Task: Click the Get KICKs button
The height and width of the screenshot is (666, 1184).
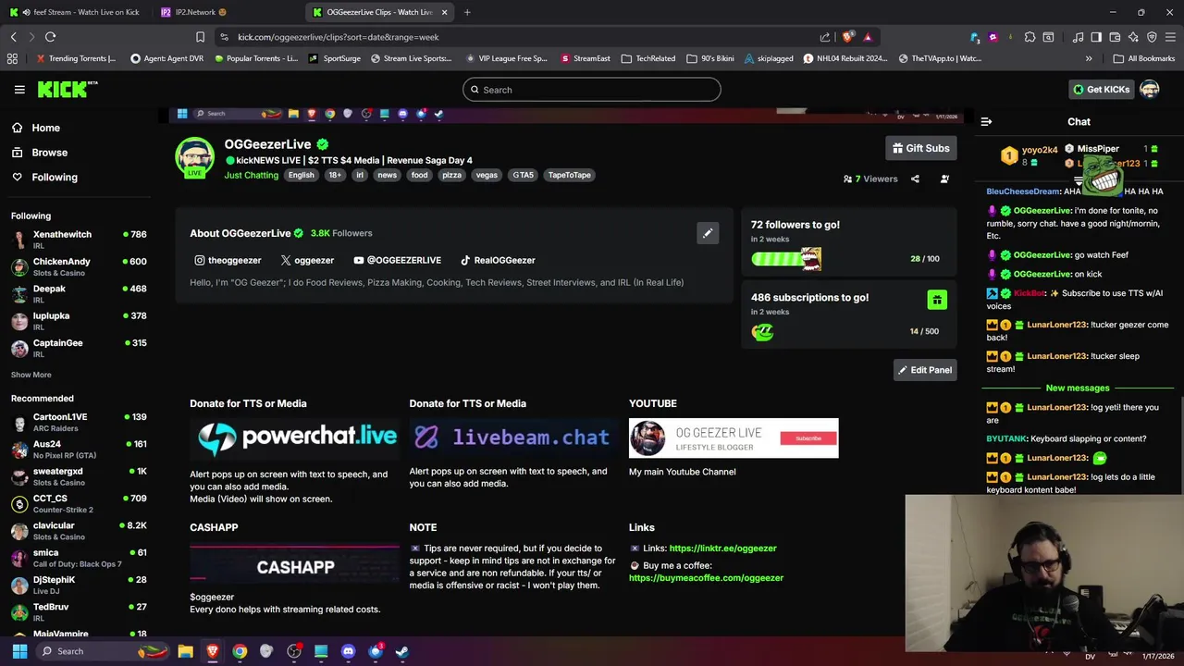Action: [1101, 90]
